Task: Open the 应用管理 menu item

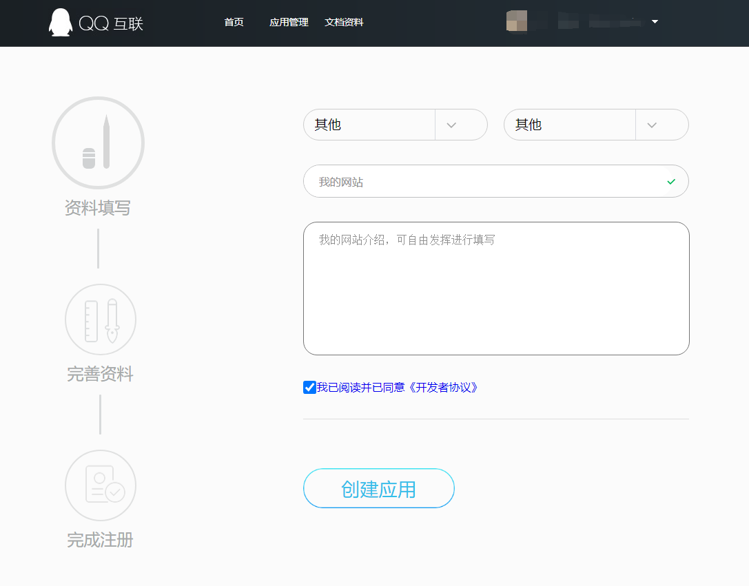Action: 289,22
